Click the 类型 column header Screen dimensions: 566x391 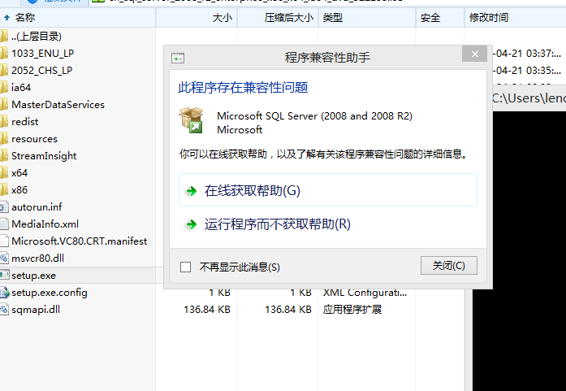click(332, 17)
